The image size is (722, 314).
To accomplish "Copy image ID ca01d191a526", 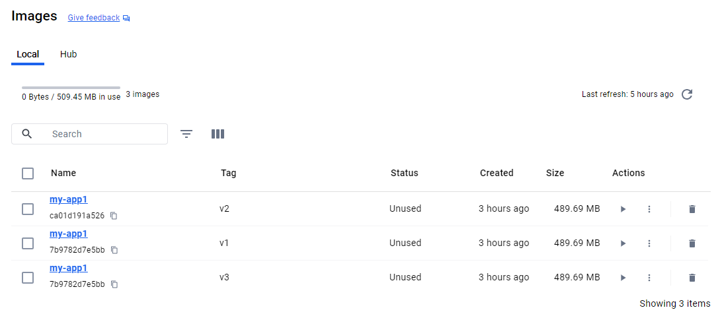I will point(114,216).
